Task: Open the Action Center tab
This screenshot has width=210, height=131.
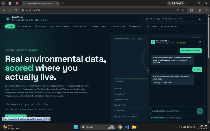Action: pyautogui.click(x=118, y=27)
